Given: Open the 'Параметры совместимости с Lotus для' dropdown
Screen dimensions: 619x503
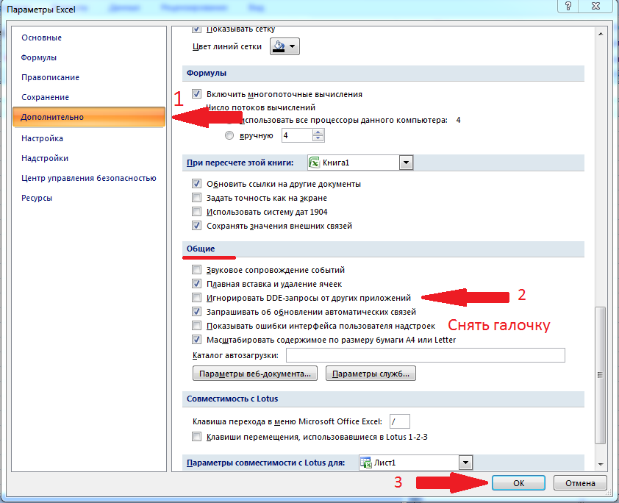Looking at the screenshot, I should (464, 463).
